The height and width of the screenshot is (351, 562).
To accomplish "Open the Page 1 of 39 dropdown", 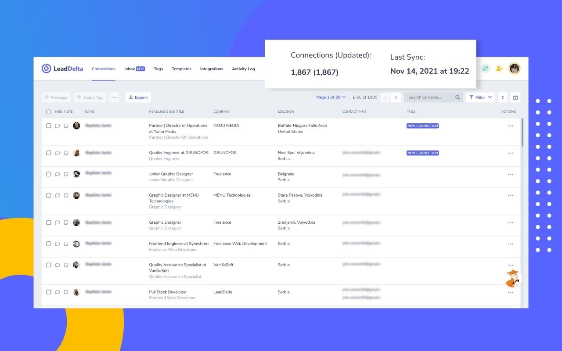I will coord(331,97).
